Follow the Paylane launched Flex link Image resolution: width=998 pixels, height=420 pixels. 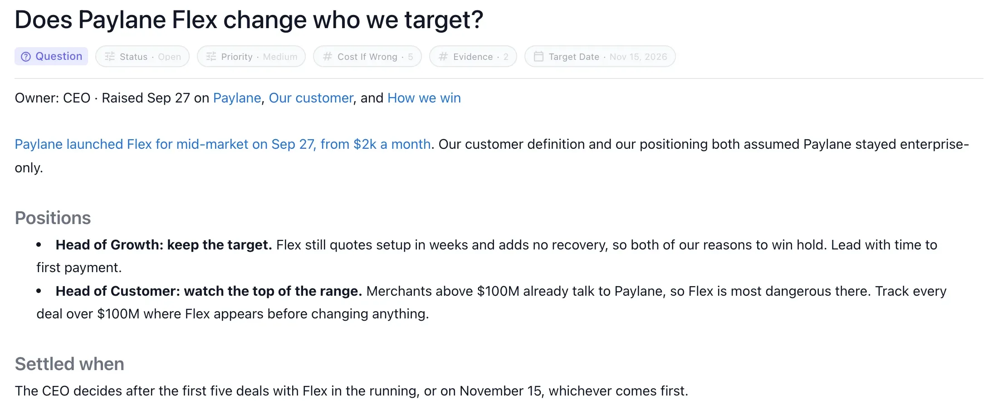pyautogui.click(x=223, y=144)
